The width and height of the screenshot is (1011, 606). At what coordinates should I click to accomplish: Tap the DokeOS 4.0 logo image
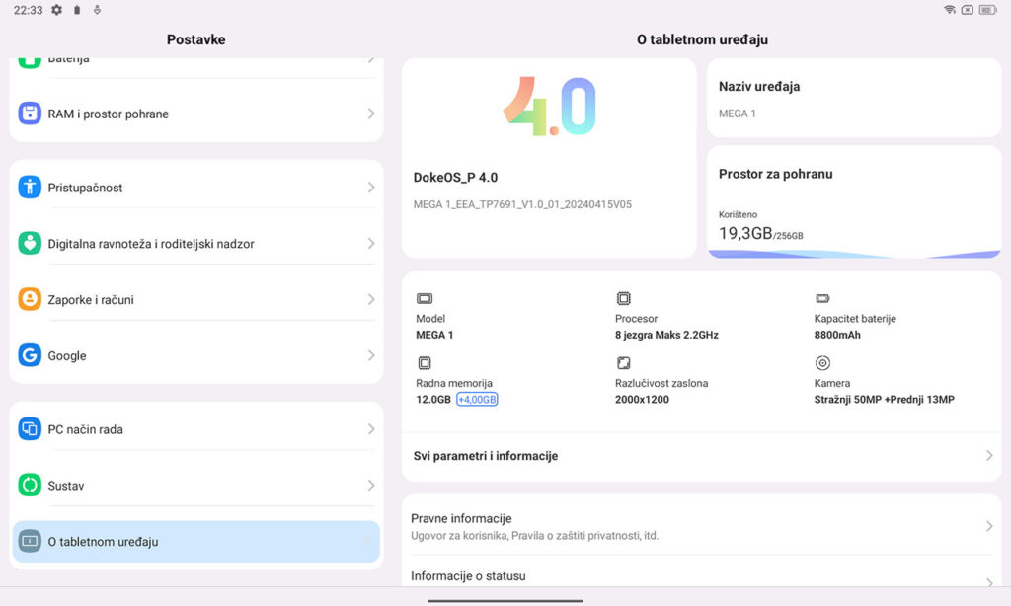click(549, 107)
